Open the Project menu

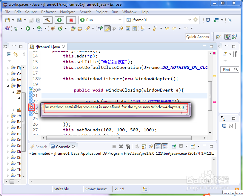[x=101, y=12]
